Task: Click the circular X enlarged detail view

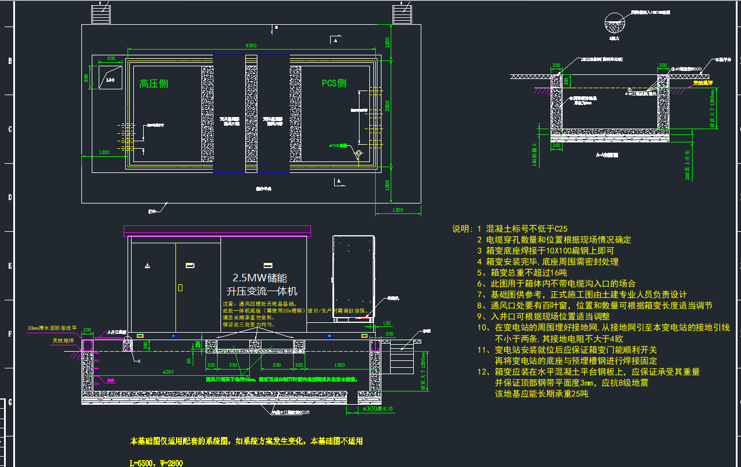Action: [613, 23]
